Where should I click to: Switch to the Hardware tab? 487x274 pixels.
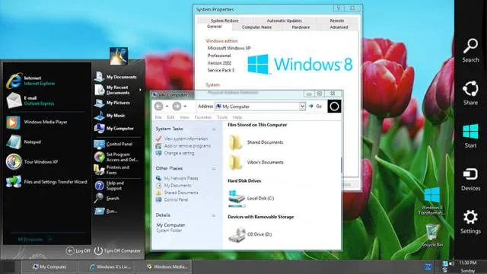301,27
